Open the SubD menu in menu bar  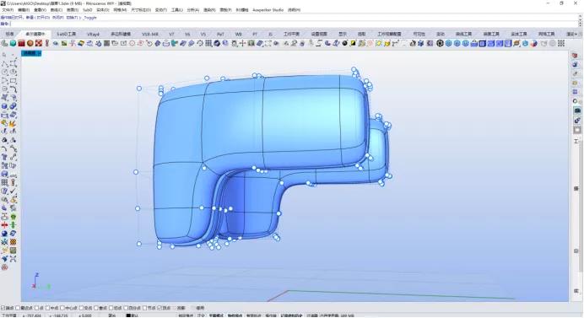point(88,10)
